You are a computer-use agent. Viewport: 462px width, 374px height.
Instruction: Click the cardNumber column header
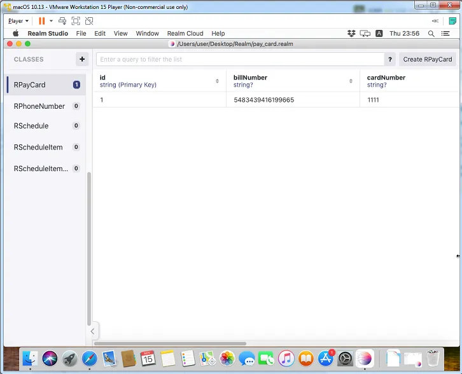(x=410, y=81)
